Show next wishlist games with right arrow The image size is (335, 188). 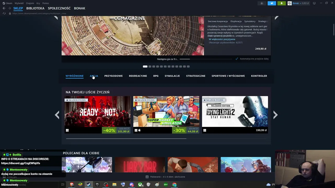point(275,115)
